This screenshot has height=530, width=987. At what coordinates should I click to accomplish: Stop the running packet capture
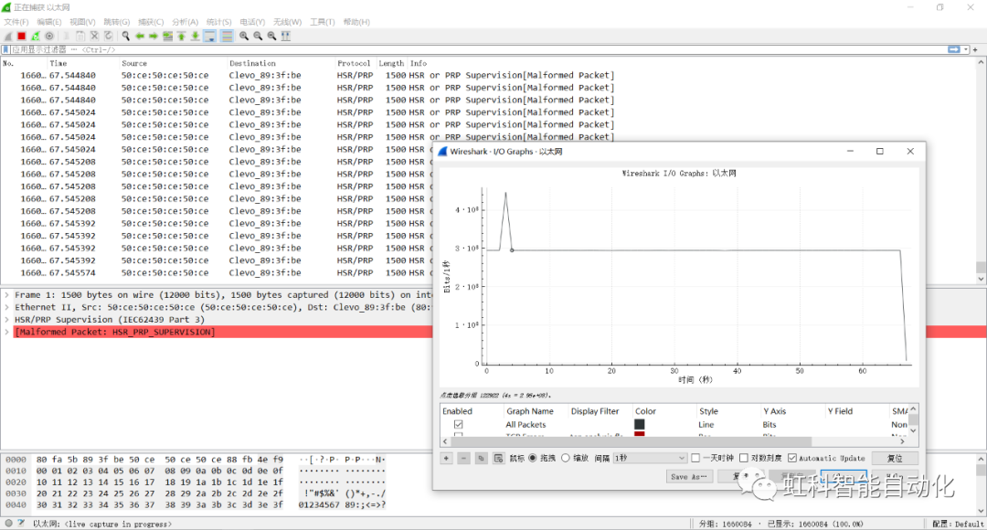pos(19,36)
